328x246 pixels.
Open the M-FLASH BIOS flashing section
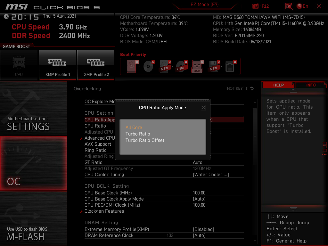click(33, 218)
